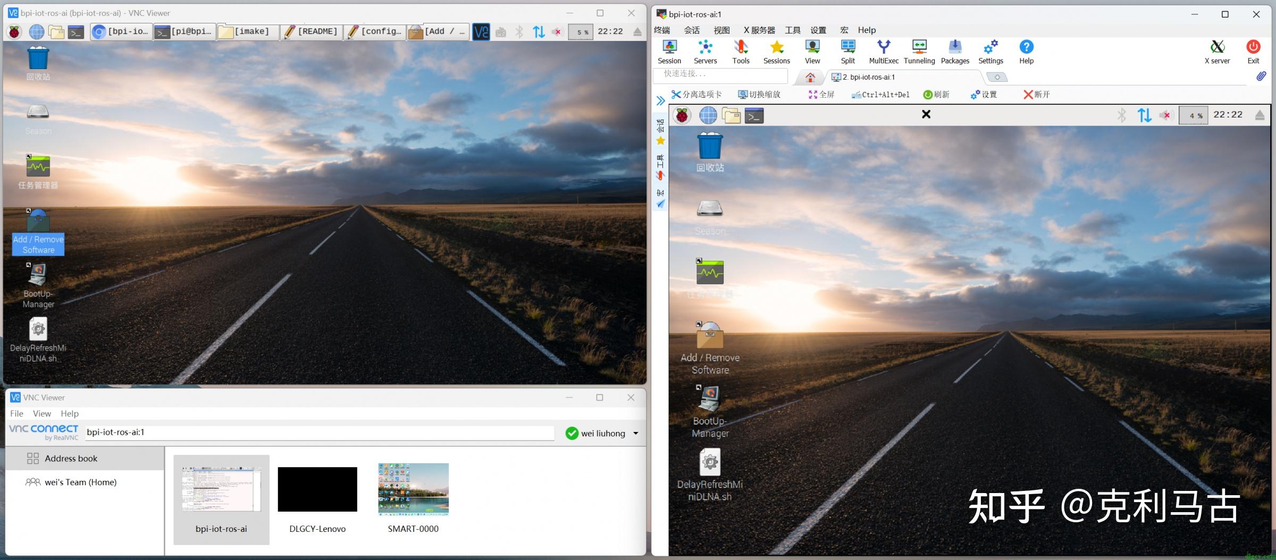Expand the wei liuhong account dropdown
The image size is (1276, 560).
(636, 434)
